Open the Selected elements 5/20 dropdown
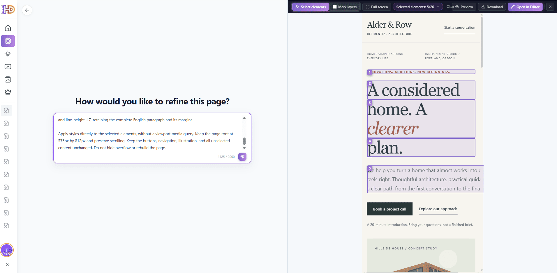The width and height of the screenshot is (557, 273). 417,7
